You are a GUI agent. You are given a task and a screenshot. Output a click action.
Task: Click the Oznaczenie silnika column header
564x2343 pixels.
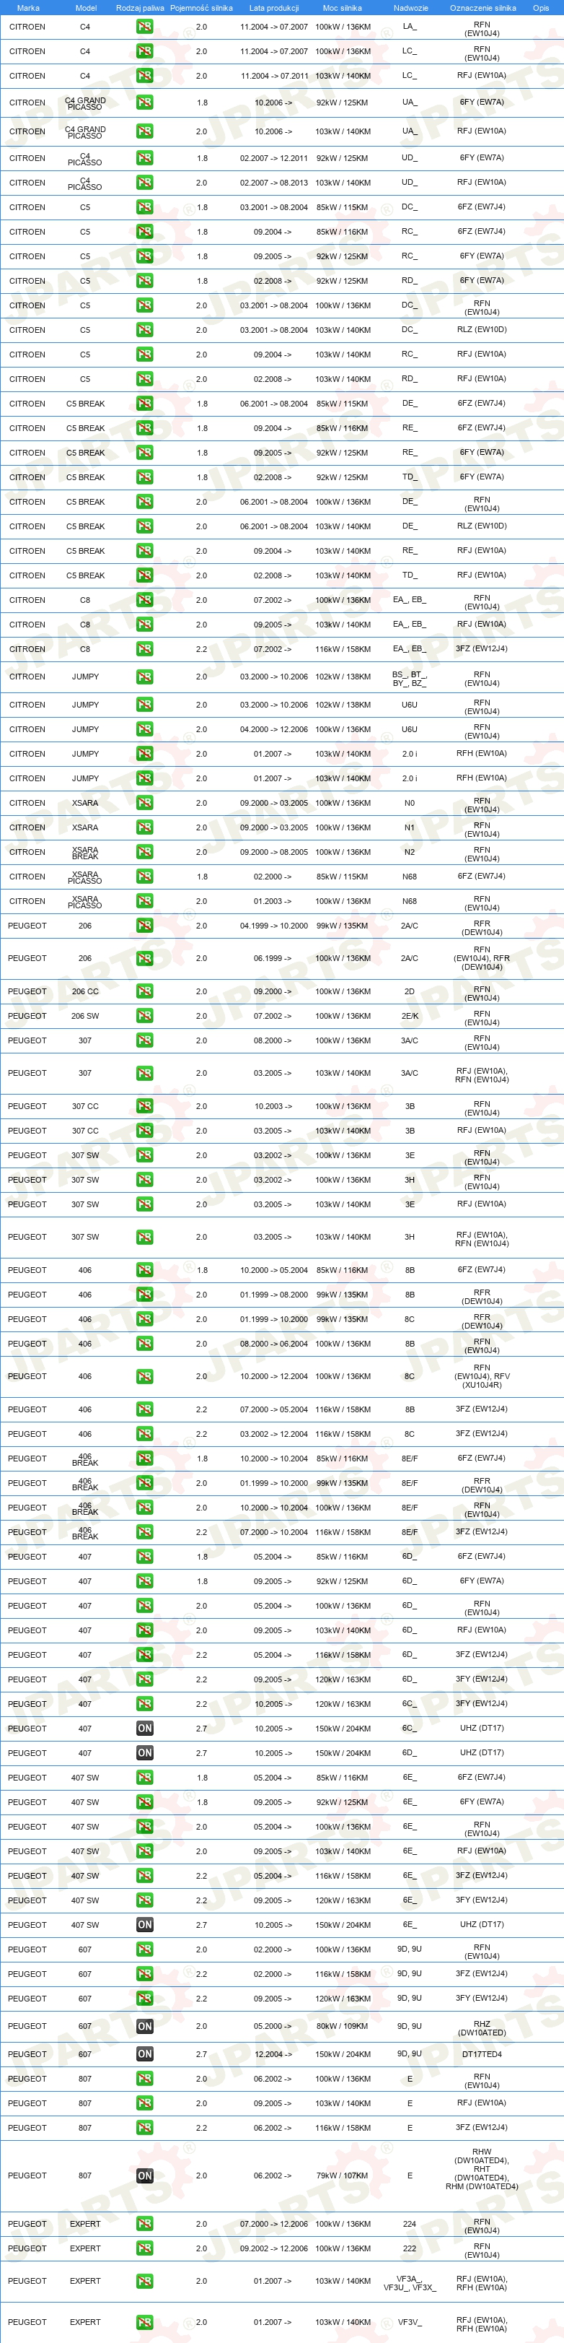point(483,7)
